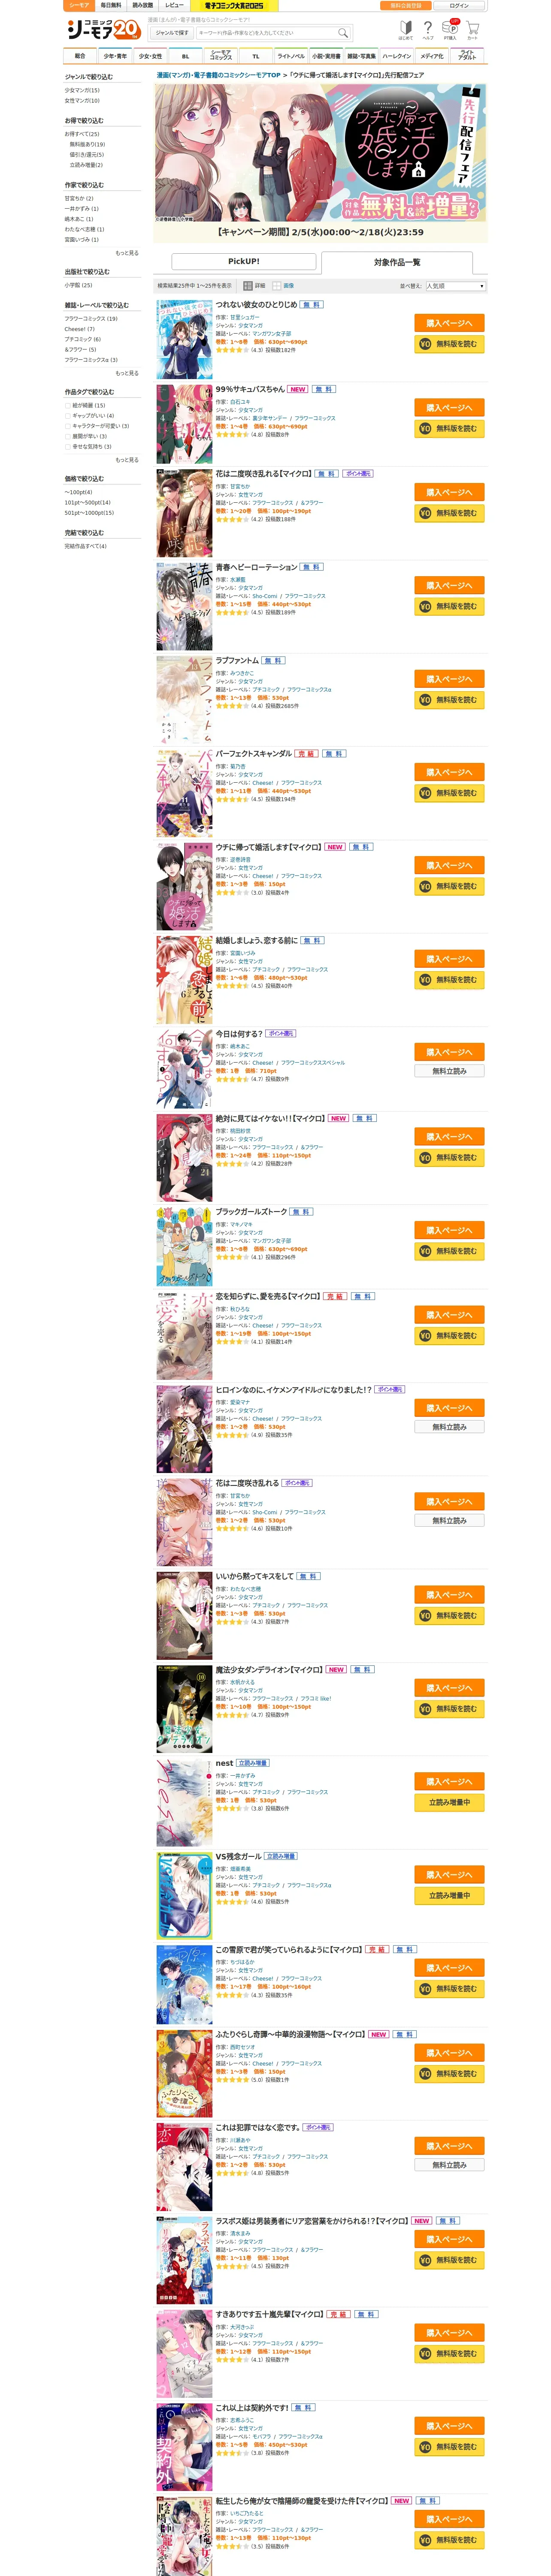This screenshot has width=551, height=2576.
Task: Open the 並べ替え sort dropdown
Action: (x=455, y=286)
